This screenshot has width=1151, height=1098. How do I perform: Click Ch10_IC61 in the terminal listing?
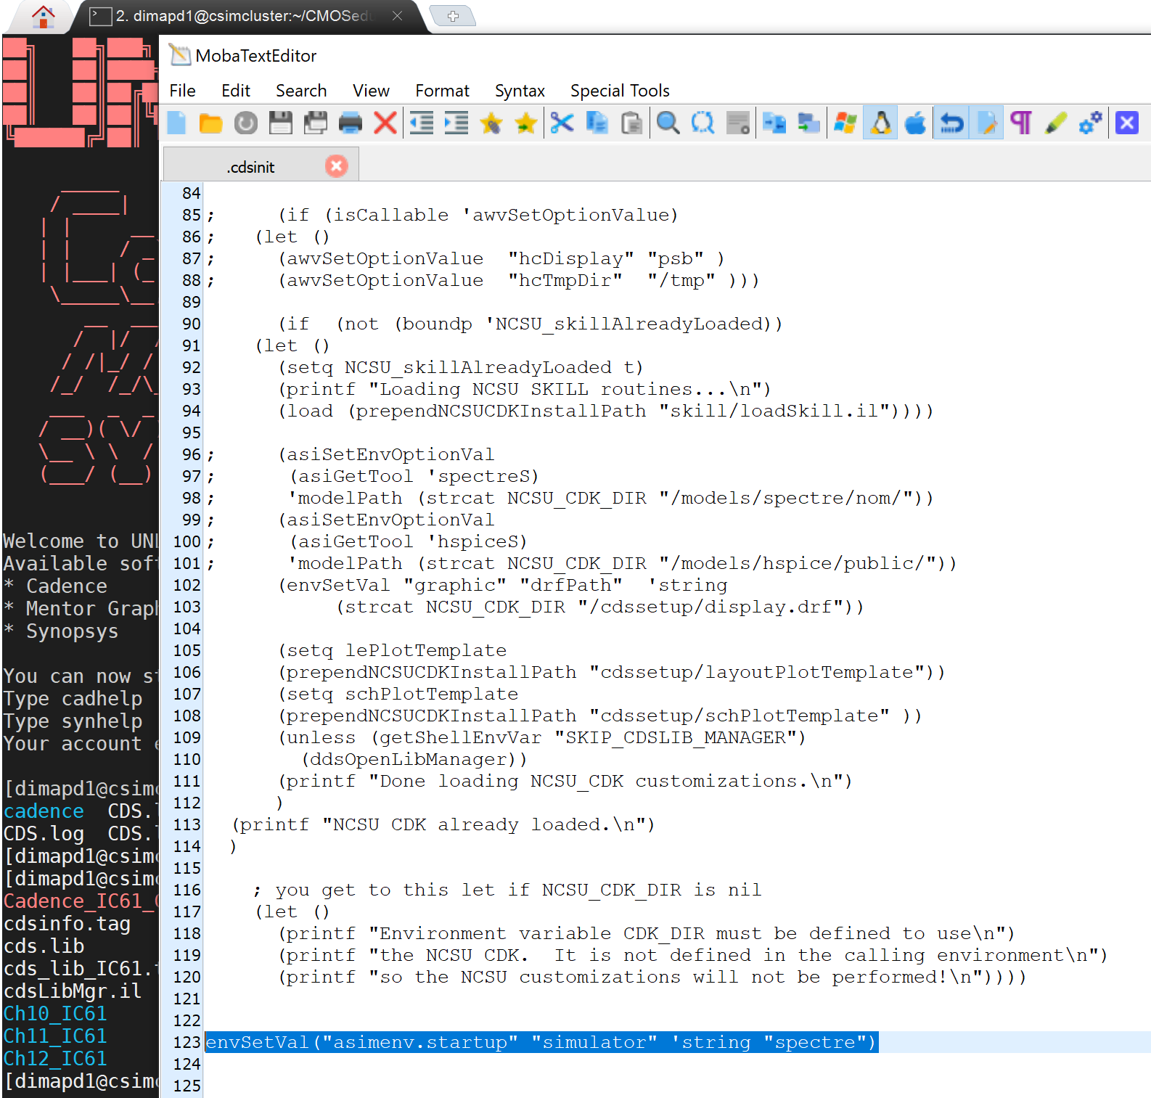click(55, 1013)
